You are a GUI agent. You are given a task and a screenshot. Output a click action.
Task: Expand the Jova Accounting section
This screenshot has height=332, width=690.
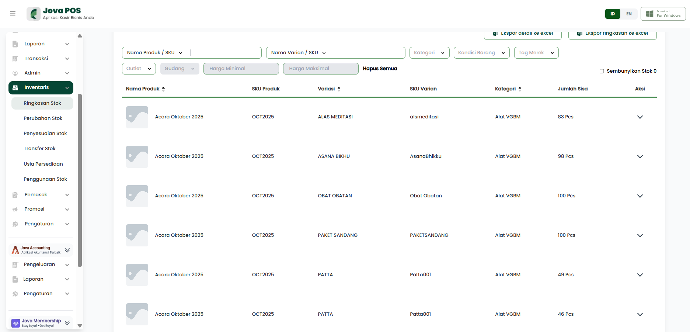(67, 250)
